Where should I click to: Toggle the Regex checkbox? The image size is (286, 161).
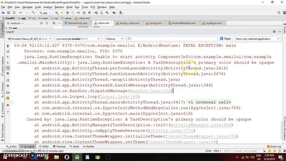(222, 39)
